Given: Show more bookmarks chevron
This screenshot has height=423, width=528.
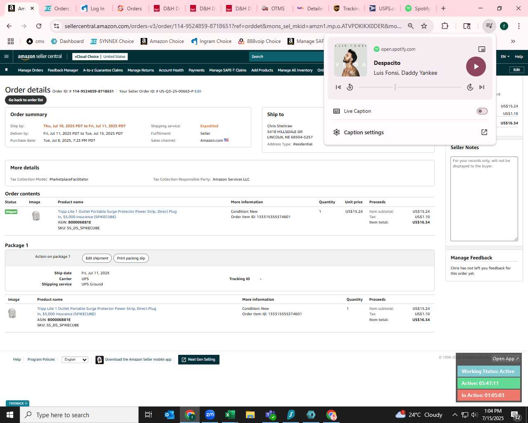Looking at the screenshot, I should coord(513,41).
